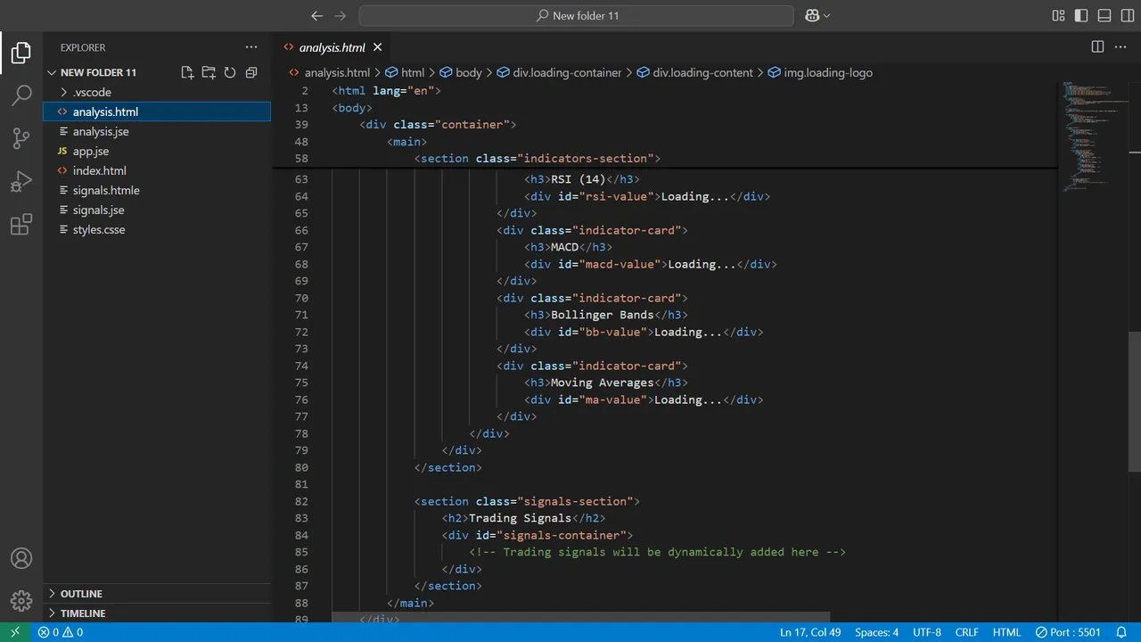Open the Extensions view
This screenshot has height=642, width=1141.
(x=21, y=225)
